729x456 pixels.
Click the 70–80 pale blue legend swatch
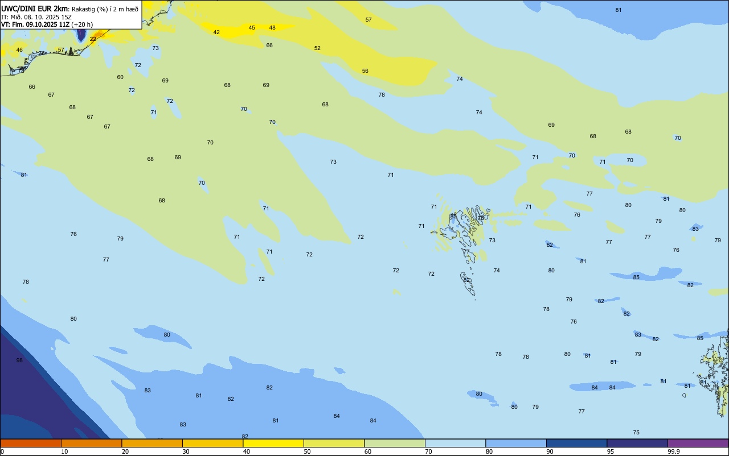click(455, 443)
